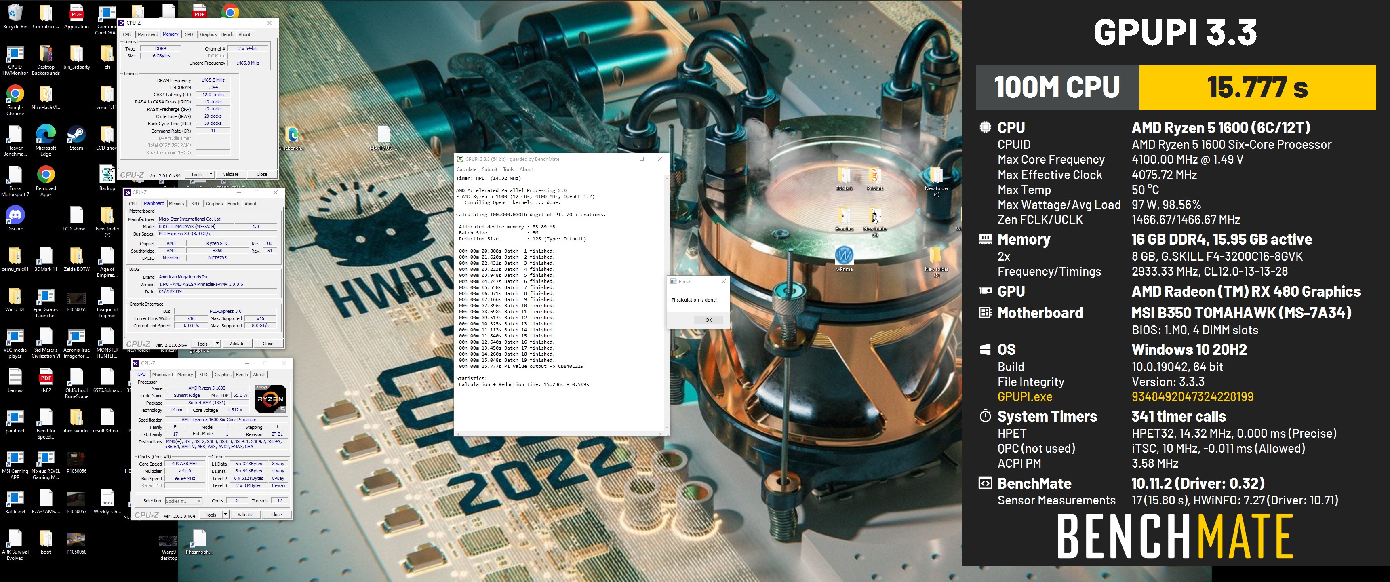Click Validate in bottom CPU-Z window

coord(246,515)
